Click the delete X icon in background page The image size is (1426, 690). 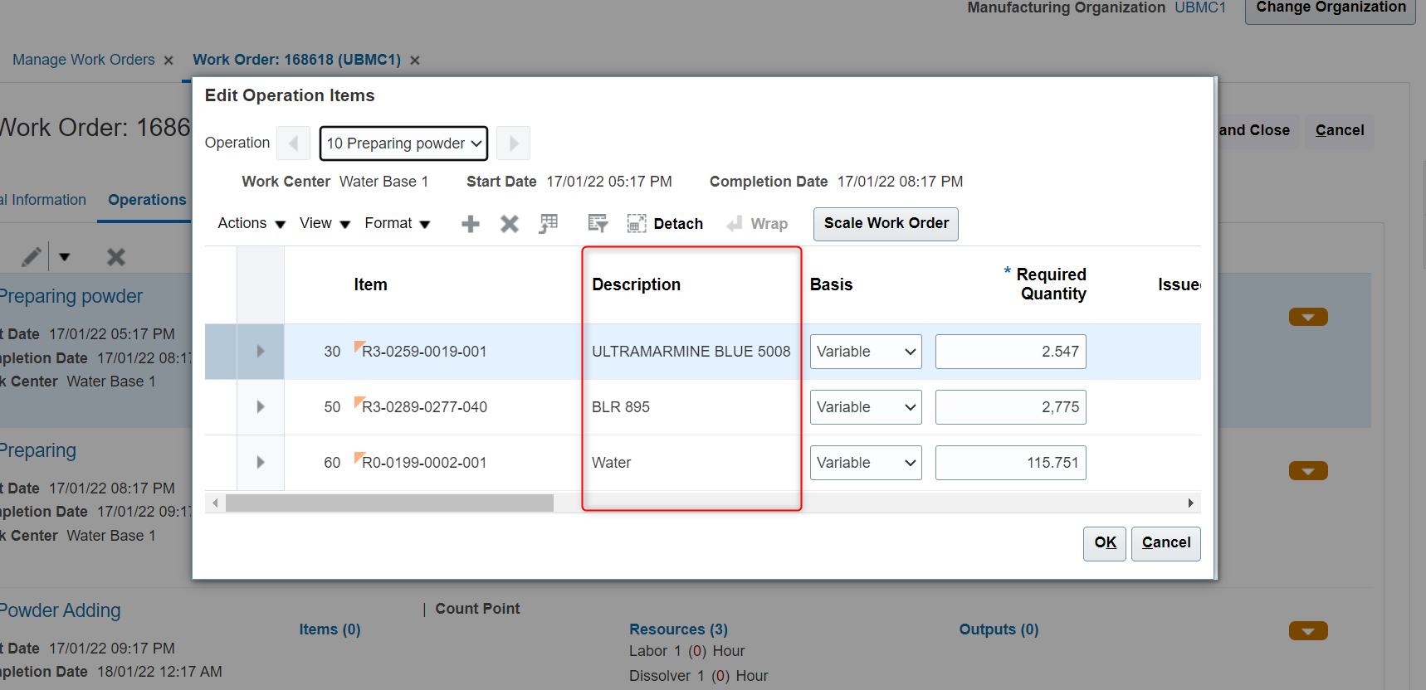[116, 257]
